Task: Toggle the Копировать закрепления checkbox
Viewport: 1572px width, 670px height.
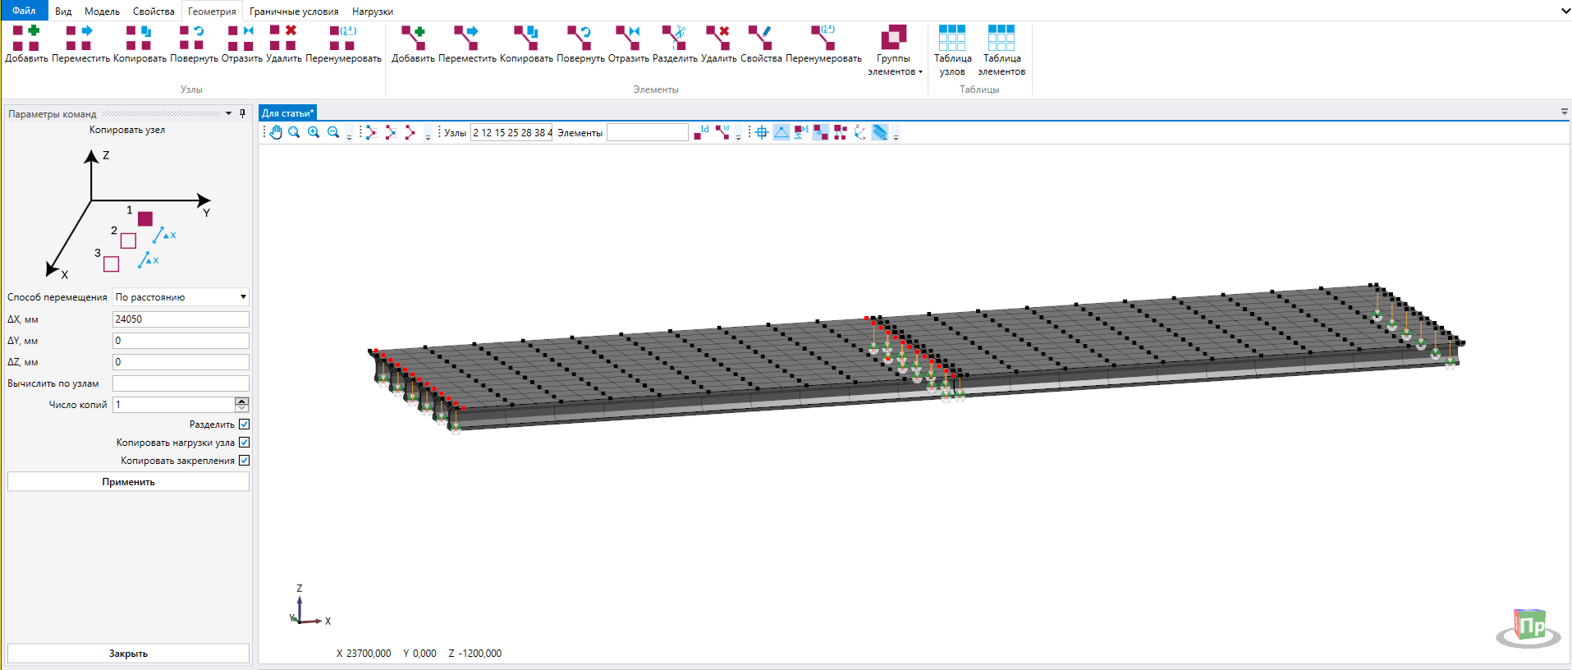Action: coord(244,461)
